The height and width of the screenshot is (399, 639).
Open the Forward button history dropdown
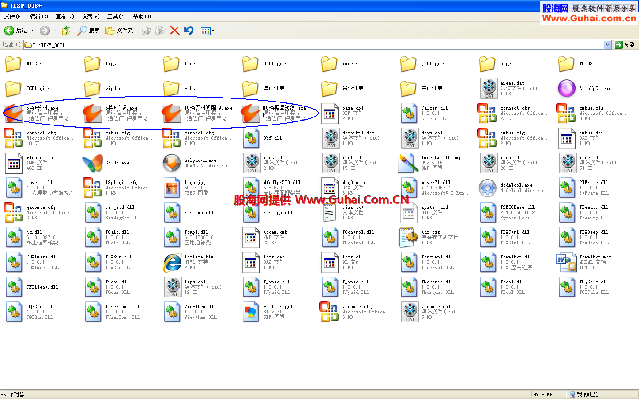coord(55,31)
